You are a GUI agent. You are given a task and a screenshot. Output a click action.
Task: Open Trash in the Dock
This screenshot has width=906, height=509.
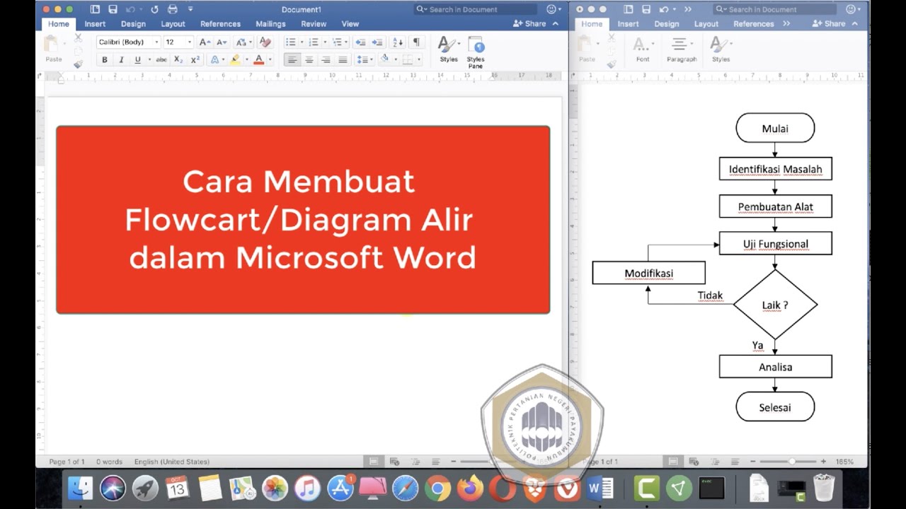pos(824,488)
